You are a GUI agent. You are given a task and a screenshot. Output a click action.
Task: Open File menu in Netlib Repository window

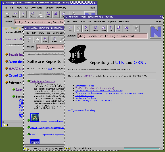[x=68, y=21]
